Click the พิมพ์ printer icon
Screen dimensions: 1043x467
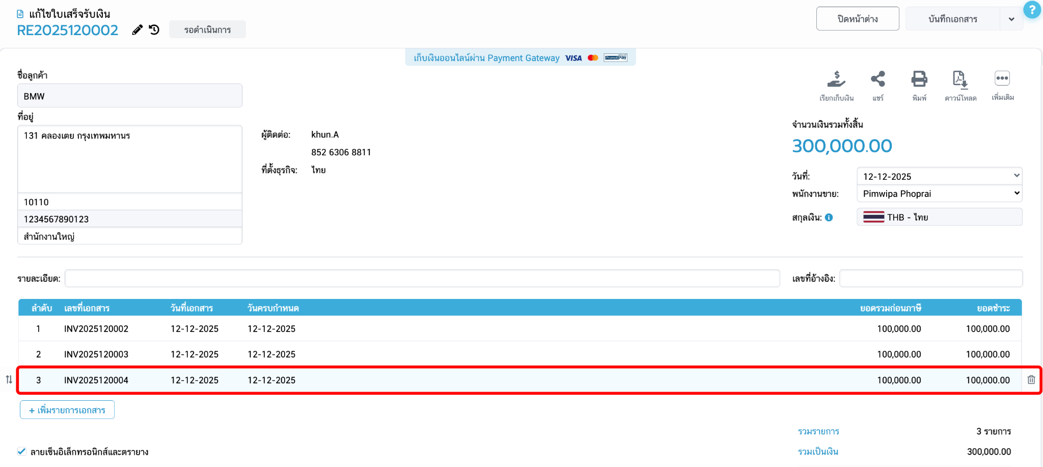tap(919, 79)
